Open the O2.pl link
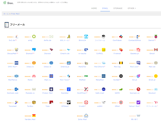Screen dimensions: 161x121 point(135,80)
